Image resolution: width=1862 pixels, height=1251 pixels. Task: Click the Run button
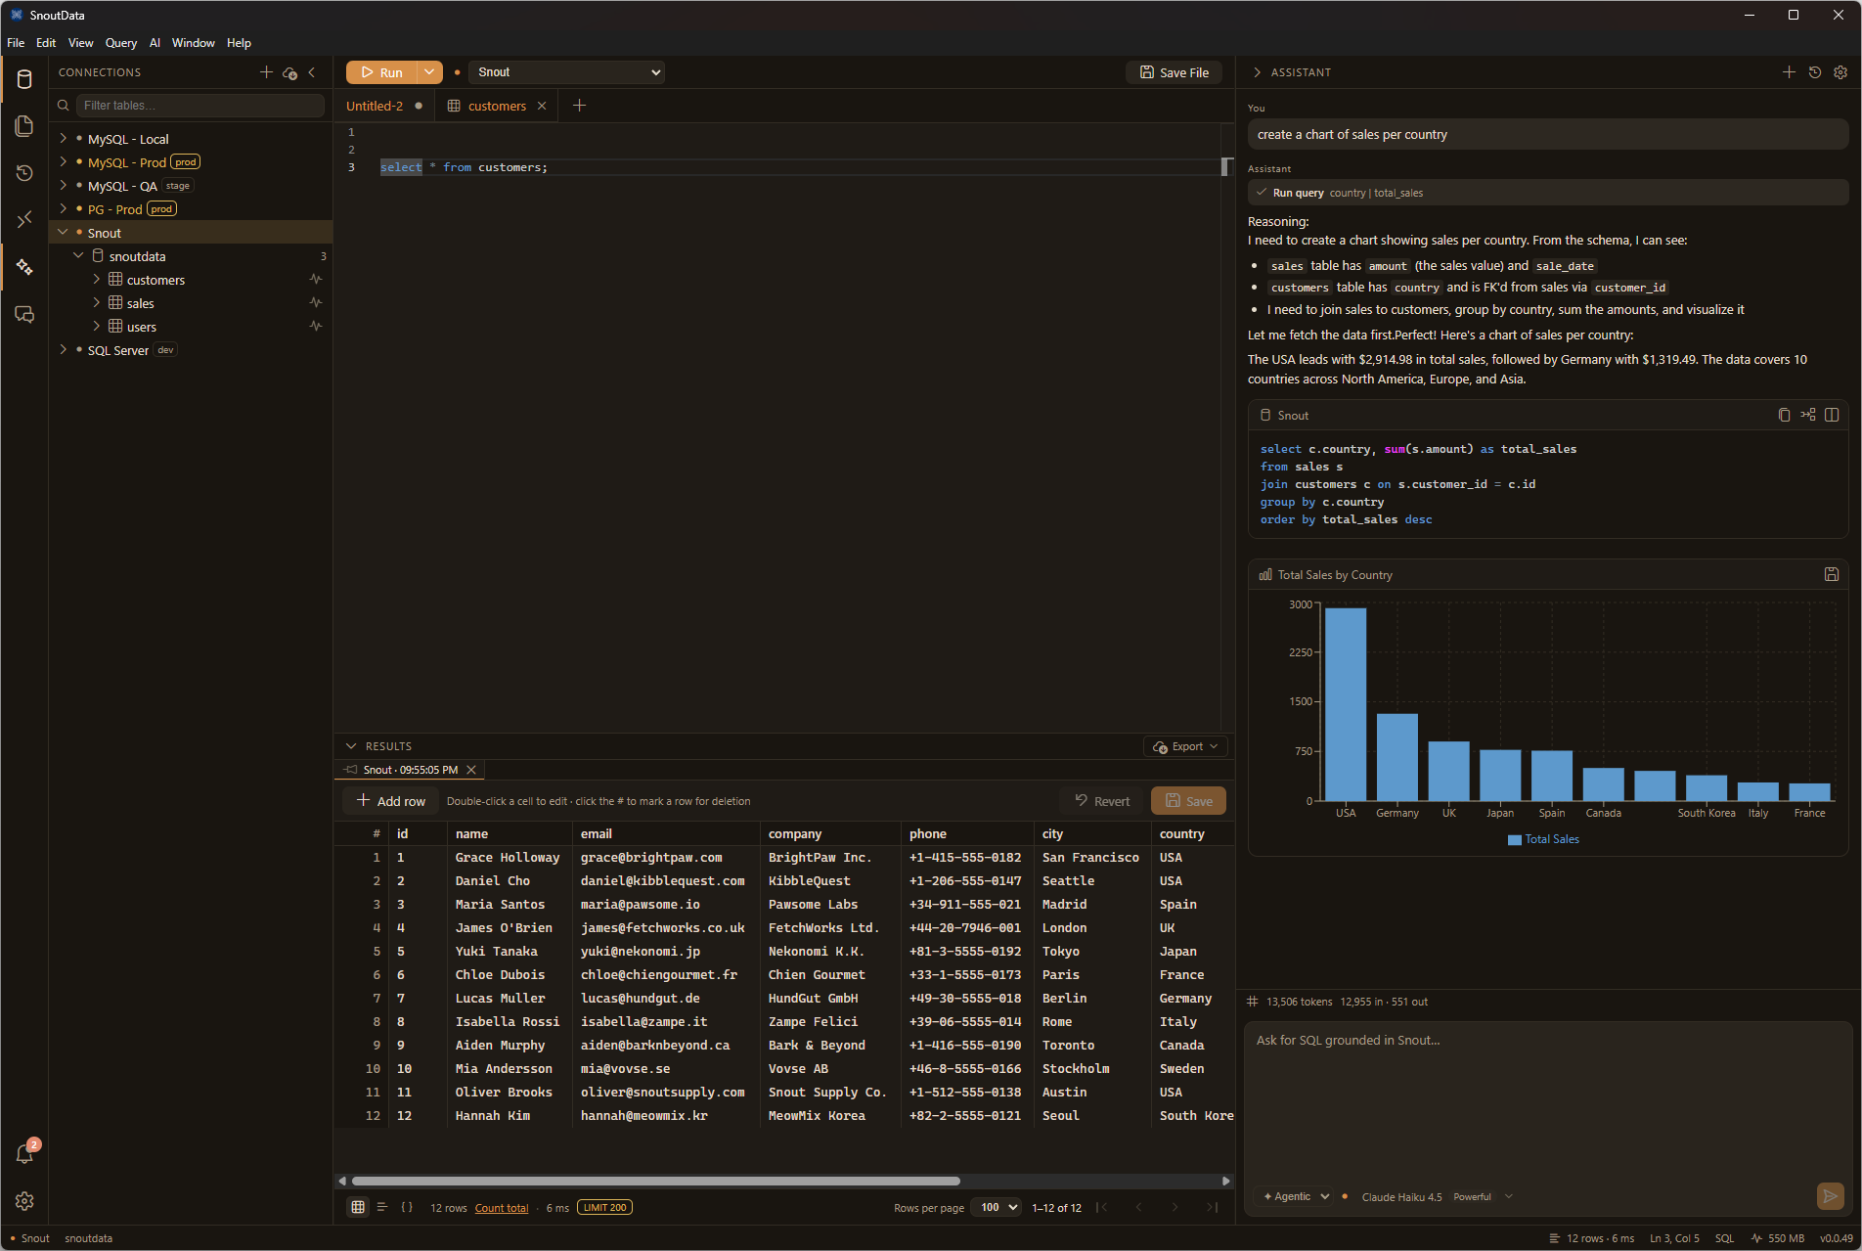[382, 72]
